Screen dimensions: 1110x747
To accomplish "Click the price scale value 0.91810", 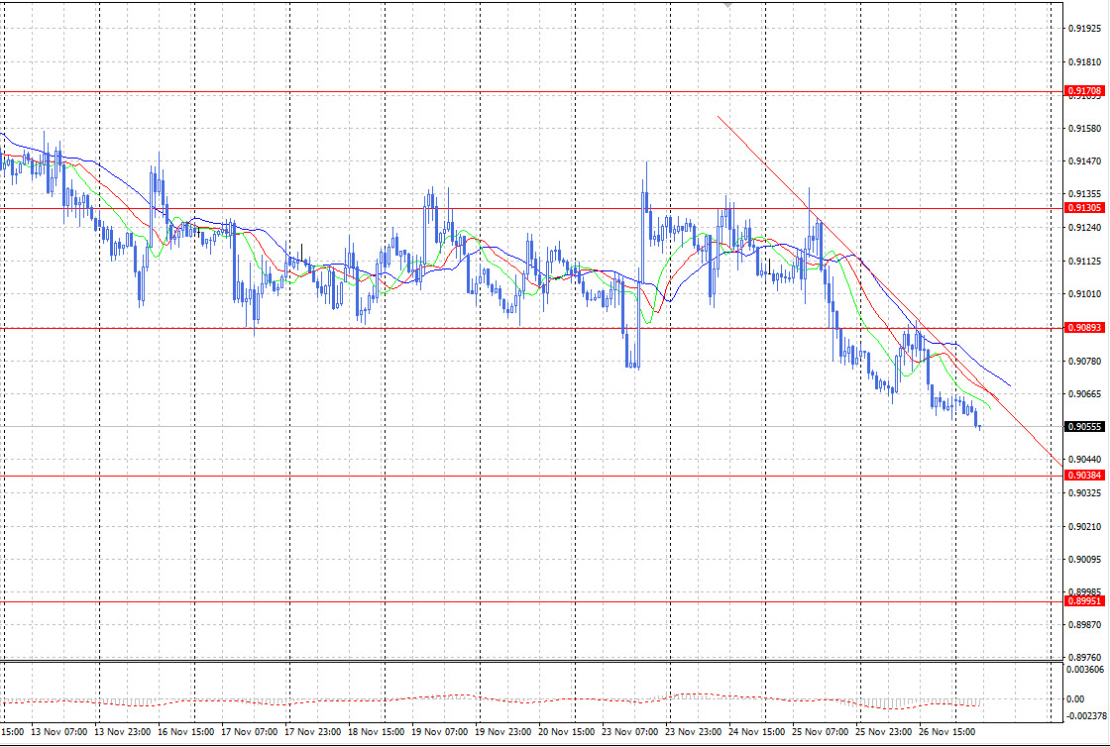I will [1084, 62].
